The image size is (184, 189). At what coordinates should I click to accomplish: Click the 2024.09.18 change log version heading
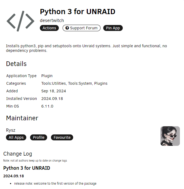click(x=14, y=176)
